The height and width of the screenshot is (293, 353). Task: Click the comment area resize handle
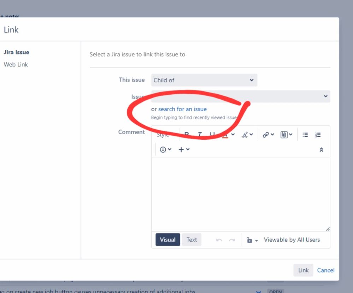point(328,229)
